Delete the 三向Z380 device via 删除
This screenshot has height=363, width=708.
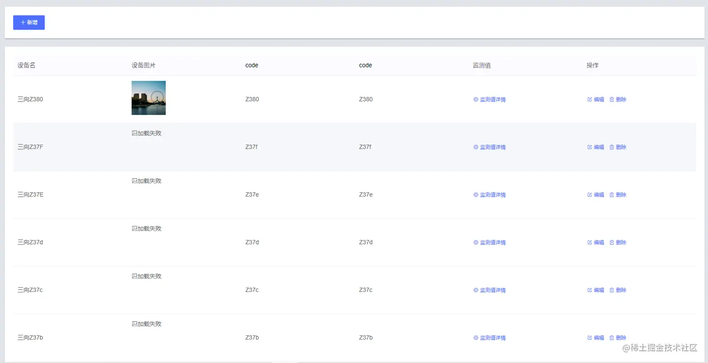(x=618, y=100)
